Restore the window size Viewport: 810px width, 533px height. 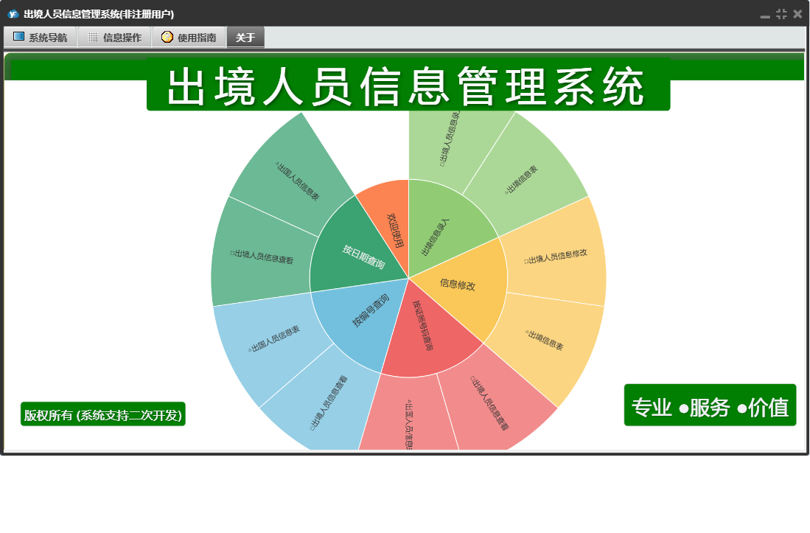click(x=781, y=15)
